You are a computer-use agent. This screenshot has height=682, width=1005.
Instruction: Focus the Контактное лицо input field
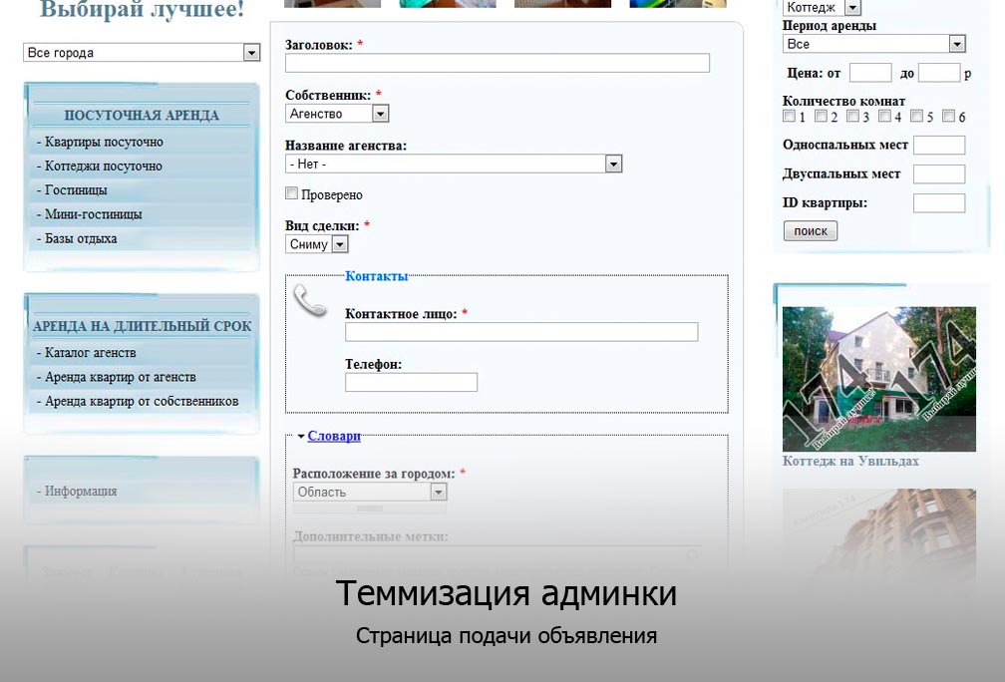(521, 332)
